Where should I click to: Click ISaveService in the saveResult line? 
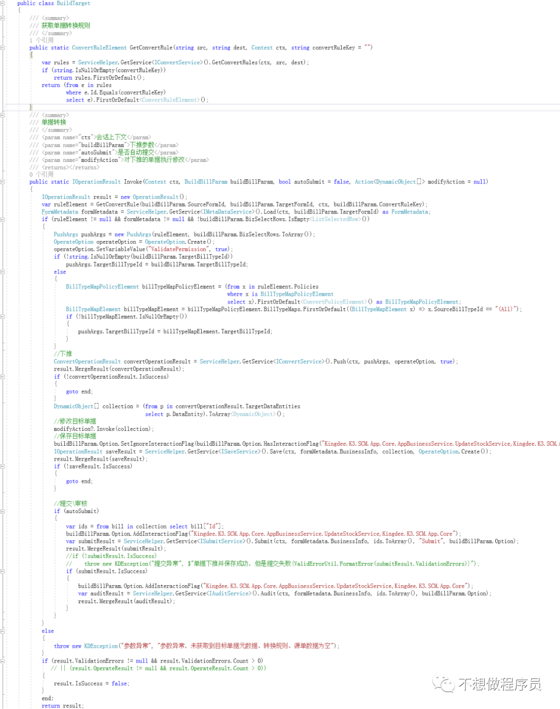pos(240,451)
